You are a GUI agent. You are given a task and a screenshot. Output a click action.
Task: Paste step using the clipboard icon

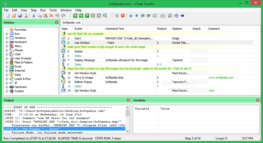[x=45, y=16]
